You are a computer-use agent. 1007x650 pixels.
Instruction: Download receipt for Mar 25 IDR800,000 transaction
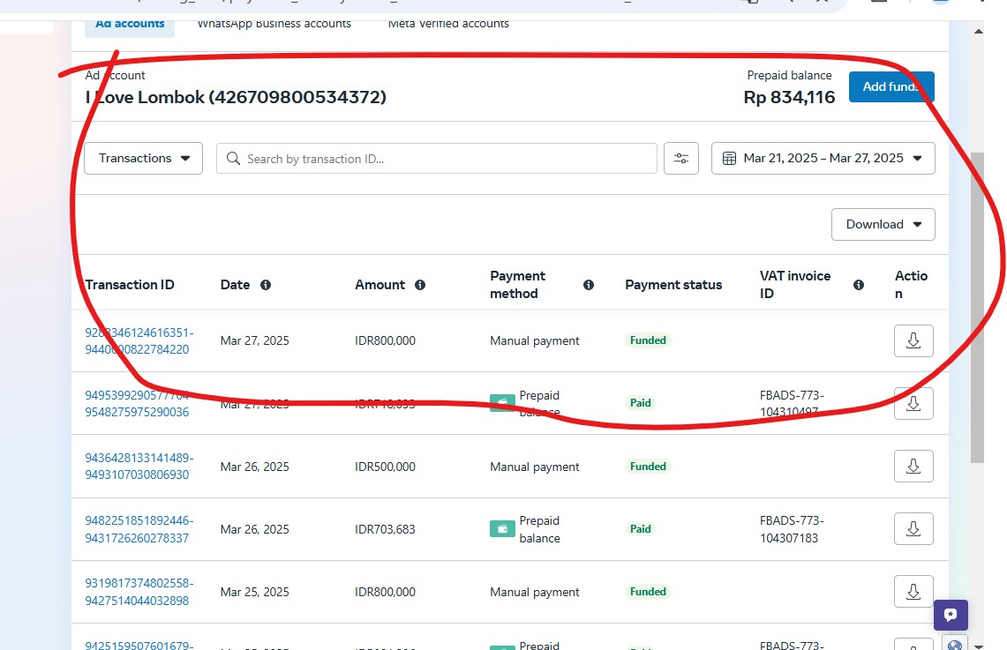tap(913, 592)
